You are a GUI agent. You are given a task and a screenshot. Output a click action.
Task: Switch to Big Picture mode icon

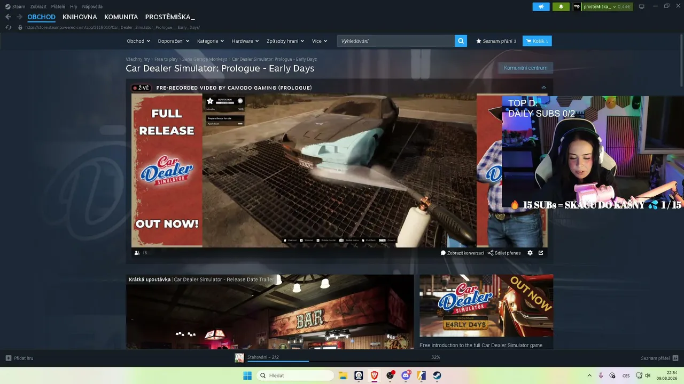[642, 6]
